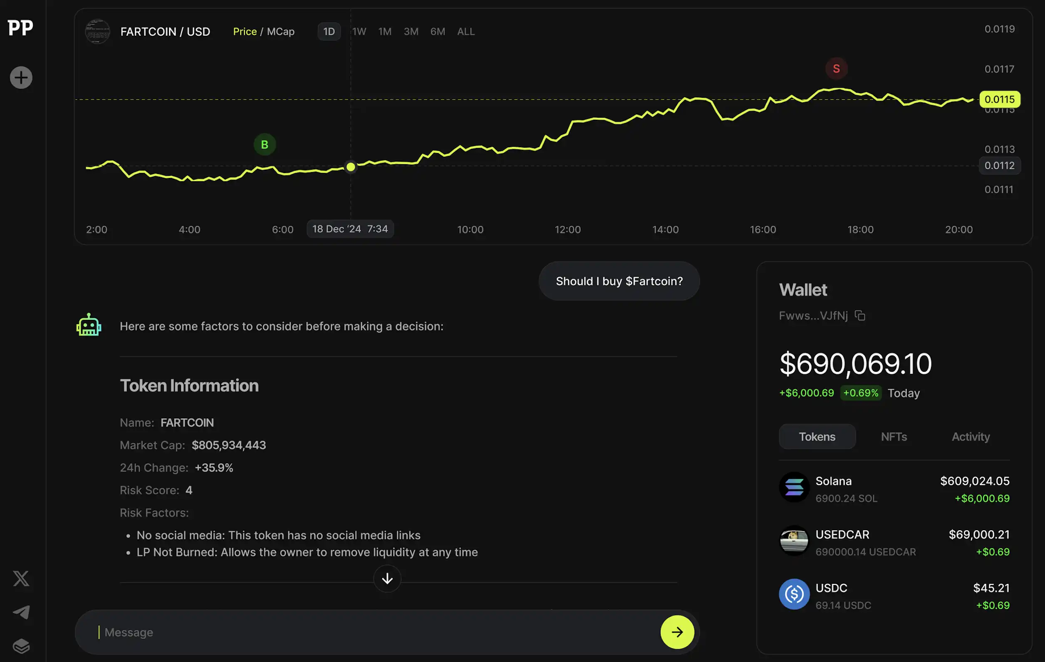Open the USEDCAR token row
The image size is (1045, 662).
tap(894, 542)
